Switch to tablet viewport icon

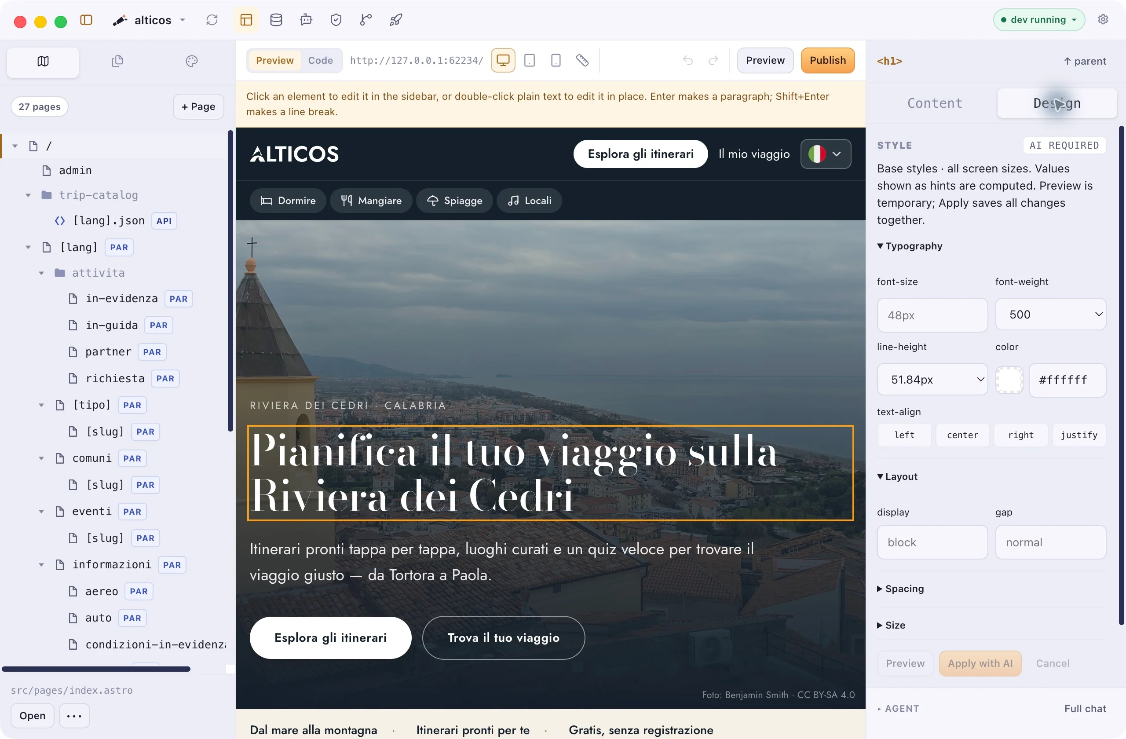coord(530,61)
